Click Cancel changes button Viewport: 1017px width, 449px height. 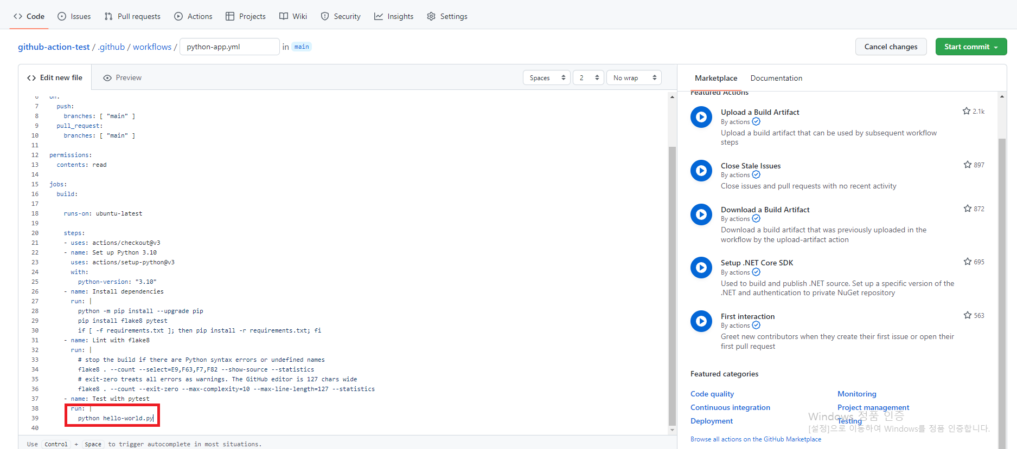point(891,47)
